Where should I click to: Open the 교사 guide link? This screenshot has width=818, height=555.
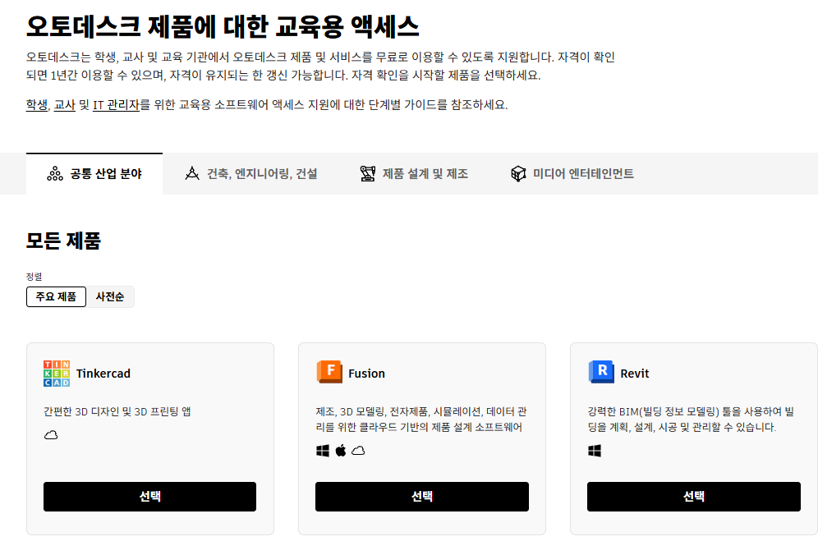(65, 105)
